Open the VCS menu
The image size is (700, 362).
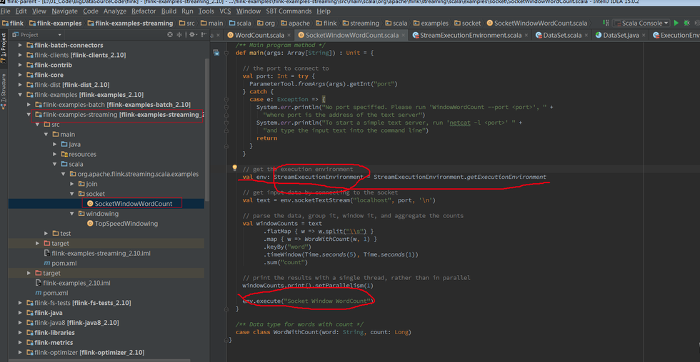[x=225, y=11]
